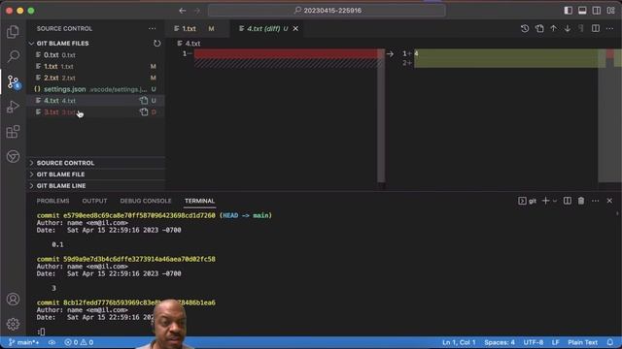The width and height of the screenshot is (622, 349).
Task: Open the GitHub/remote icon in activity bar
Action: coord(13,156)
